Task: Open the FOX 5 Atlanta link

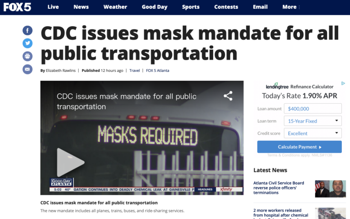Action: pos(158,71)
